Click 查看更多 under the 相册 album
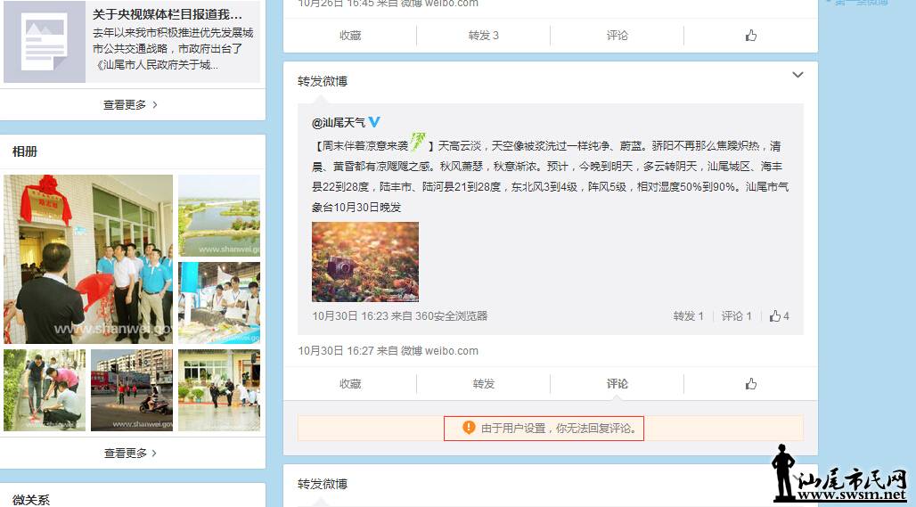Screen dimensions: 916x507 click(x=130, y=454)
